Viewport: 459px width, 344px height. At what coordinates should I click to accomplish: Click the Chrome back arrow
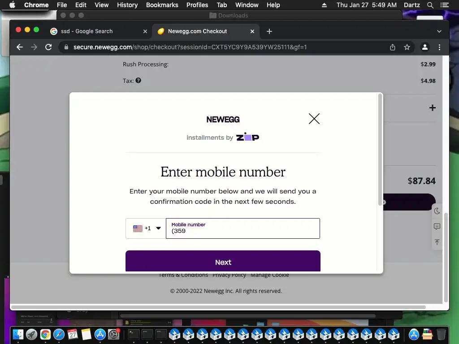click(x=20, y=47)
